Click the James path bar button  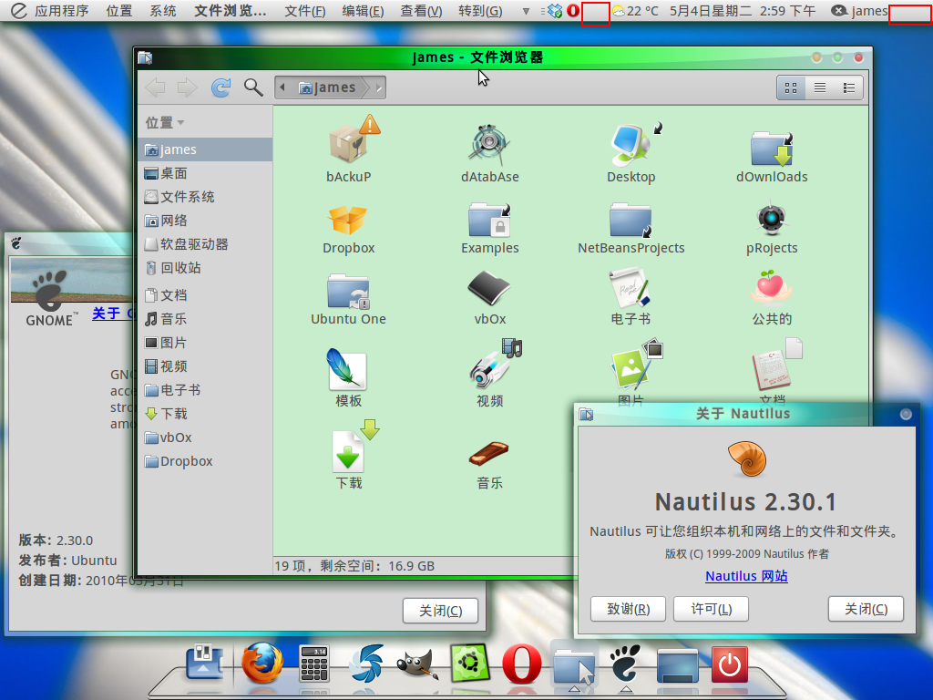330,87
